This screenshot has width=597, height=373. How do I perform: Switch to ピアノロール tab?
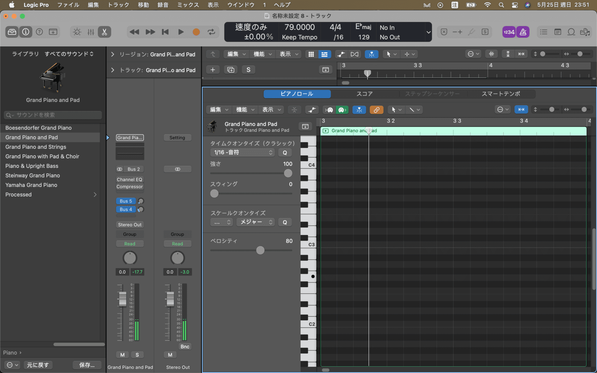tap(297, 94)
